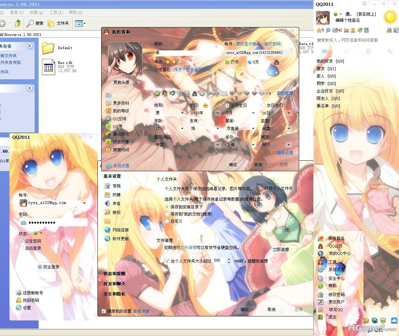
Task: Click 安全登录 secure login button
Action: 48,267
